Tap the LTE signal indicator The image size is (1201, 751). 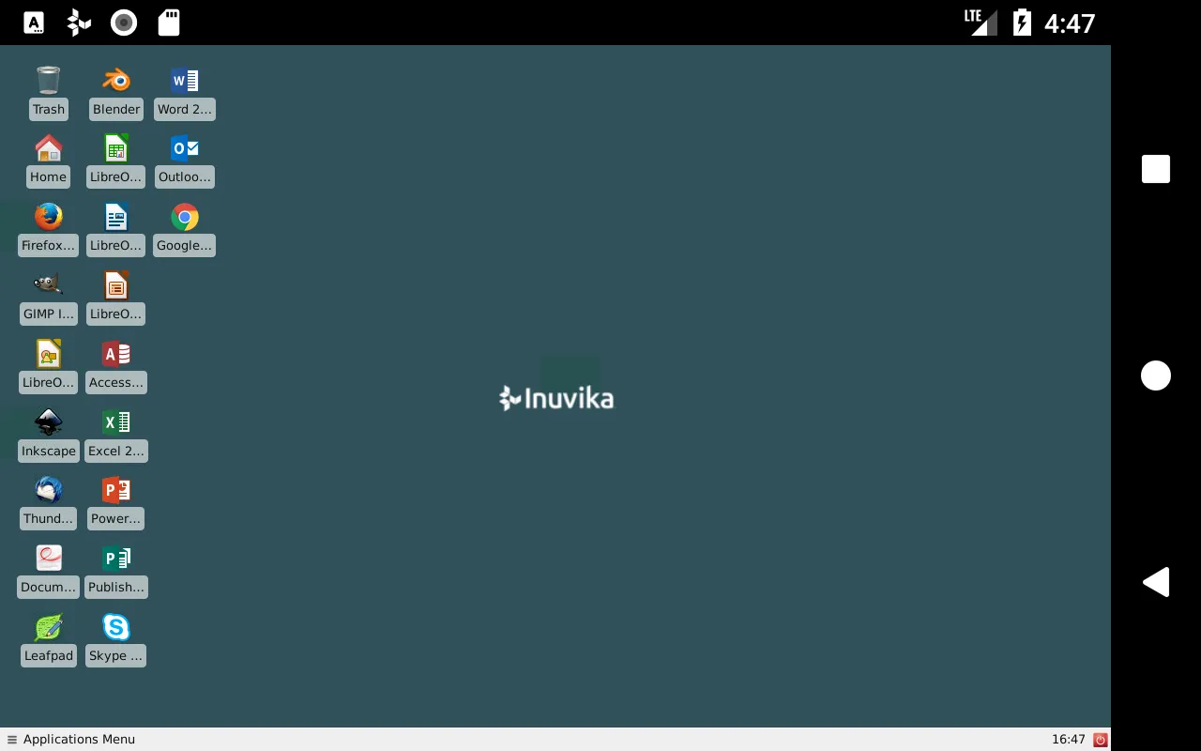coord(981,23)
